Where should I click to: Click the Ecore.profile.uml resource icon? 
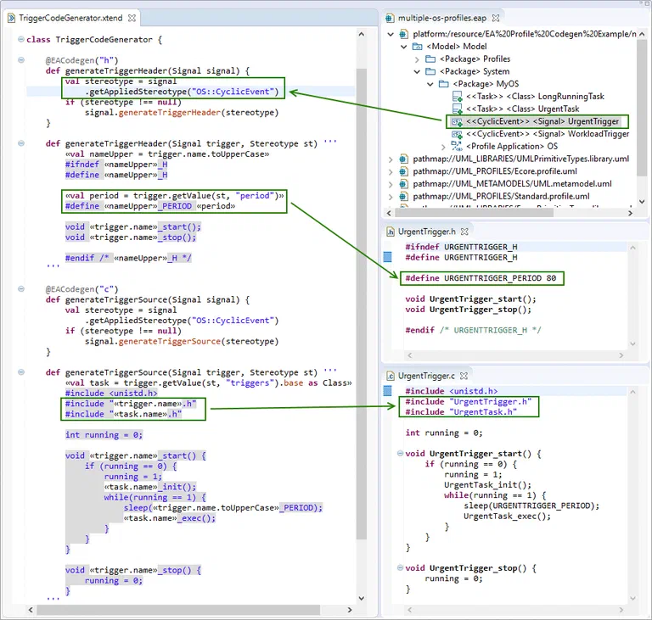click(403, 171)
